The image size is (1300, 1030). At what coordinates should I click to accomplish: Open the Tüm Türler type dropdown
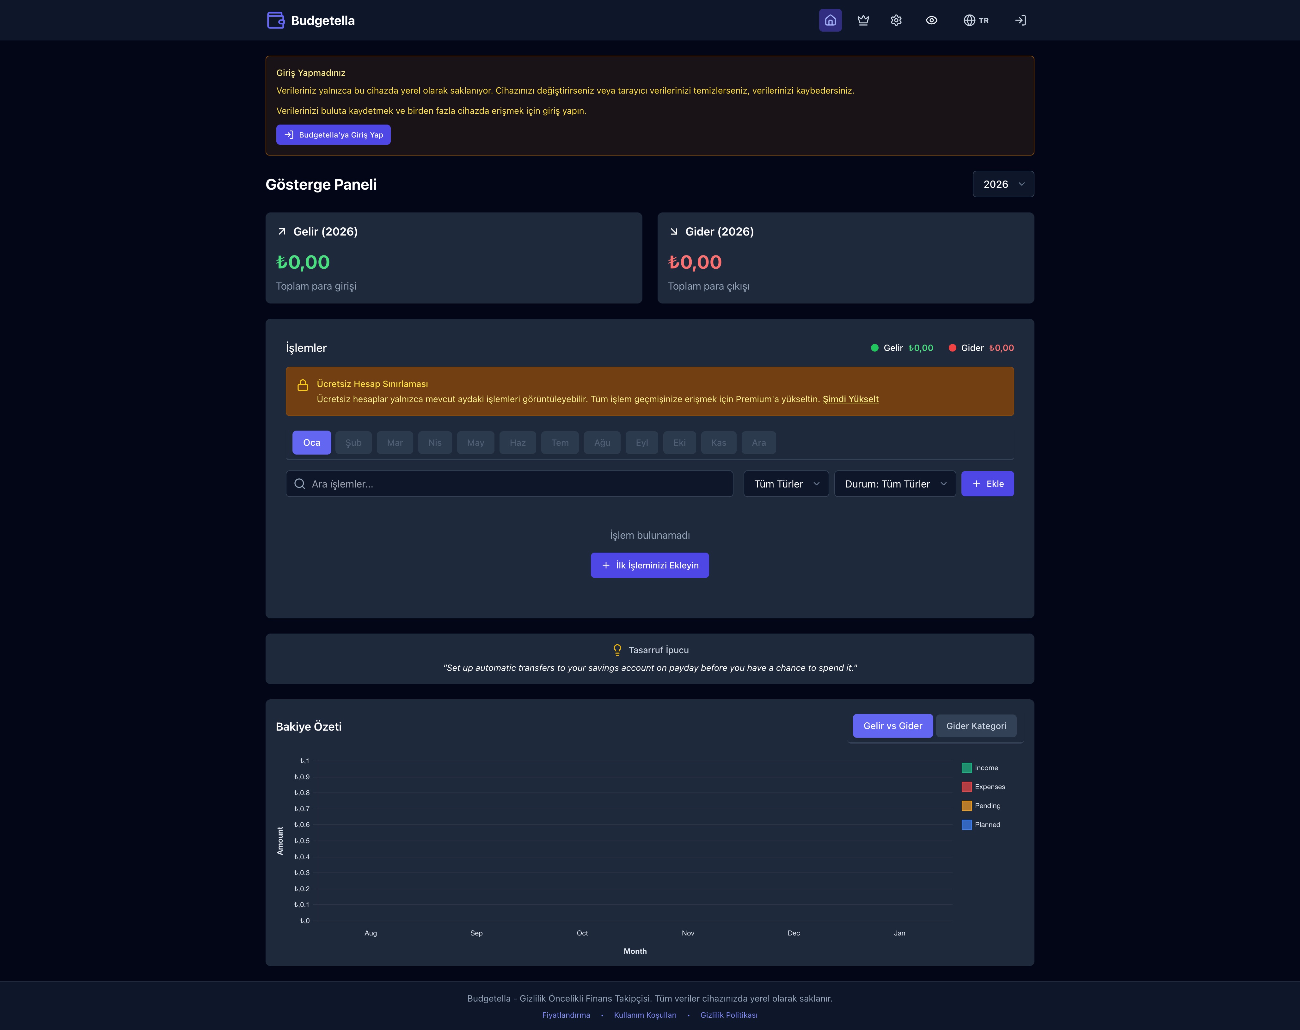click(x=786, y=484)
